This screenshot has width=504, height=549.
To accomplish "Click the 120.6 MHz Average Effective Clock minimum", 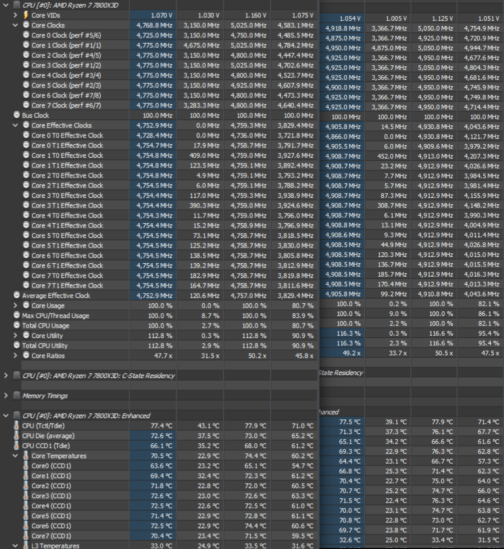I will click(x=204, y=296).
